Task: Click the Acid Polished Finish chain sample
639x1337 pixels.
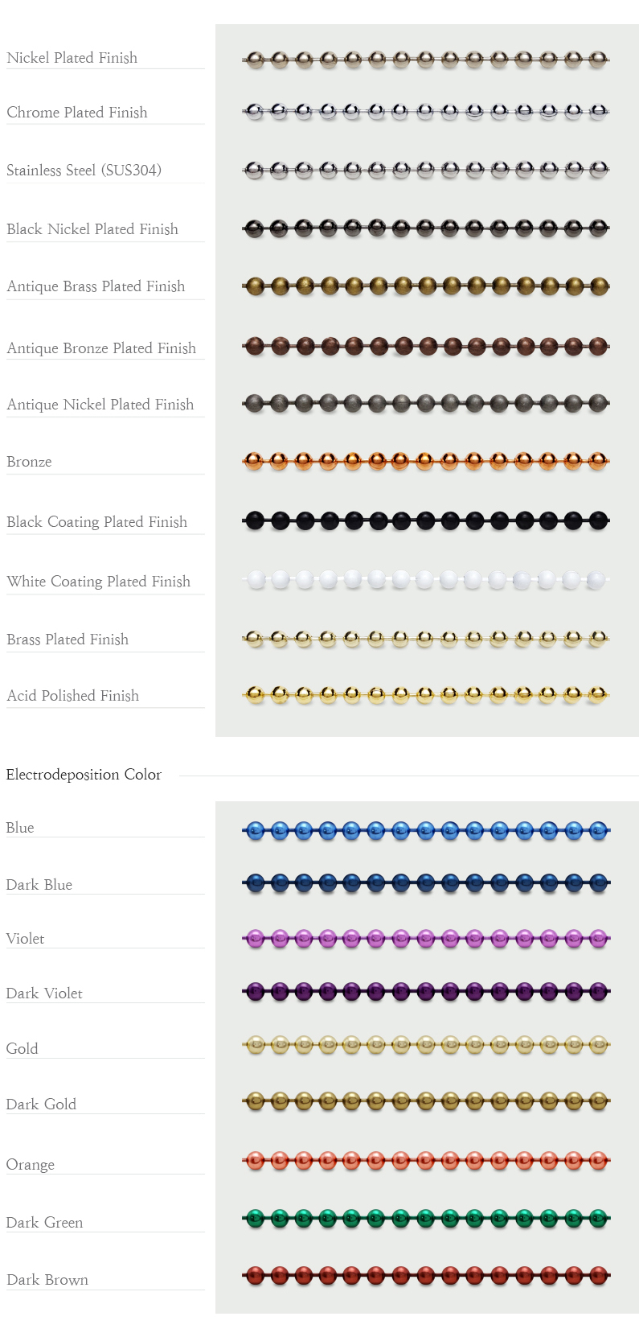Action: point(426,694)
